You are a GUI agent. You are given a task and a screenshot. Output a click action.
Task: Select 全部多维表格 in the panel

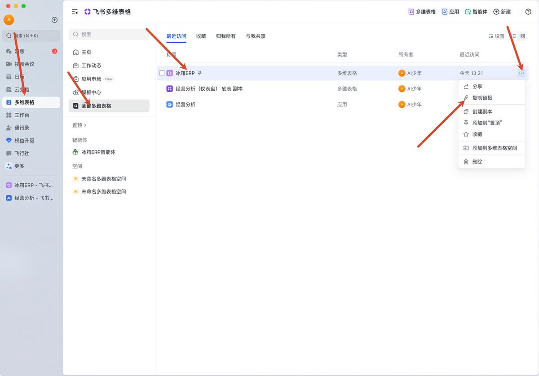[109, 106]
